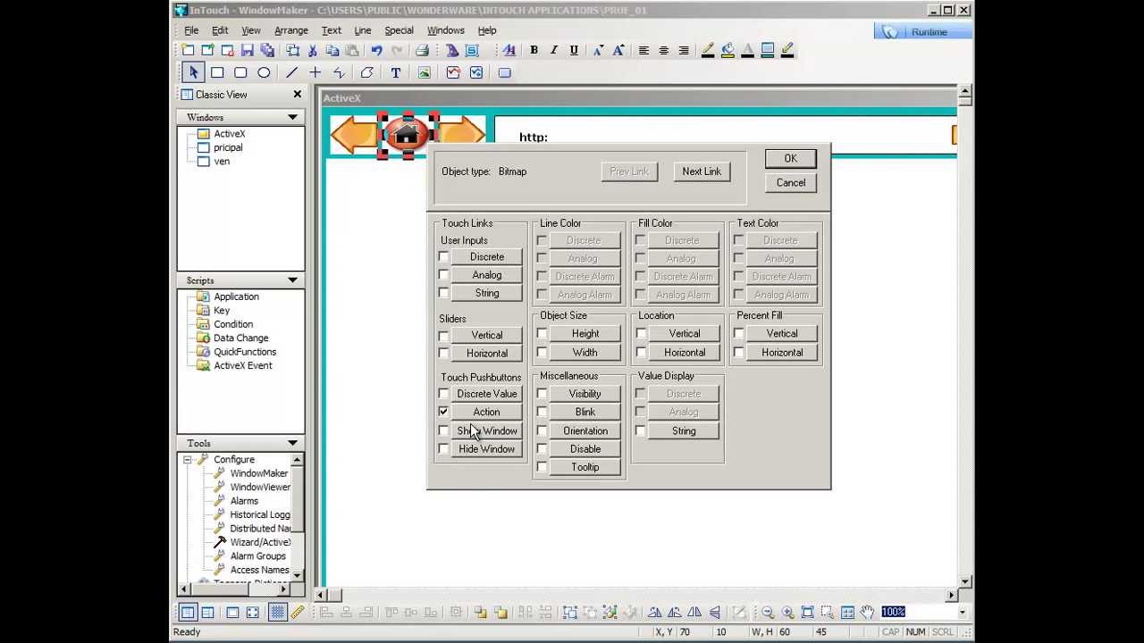1144x643 pixels.
Task: Select the pointer selection tool
Action: point(193,72)
